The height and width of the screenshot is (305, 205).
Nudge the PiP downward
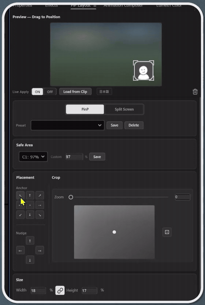coord(30,260)
